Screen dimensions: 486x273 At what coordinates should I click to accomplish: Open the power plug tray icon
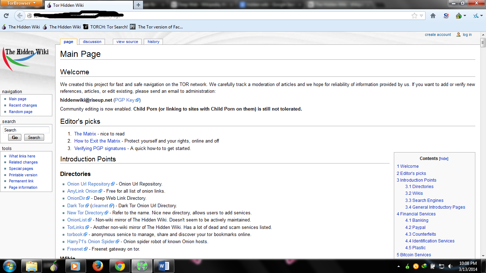pos(433,266)
